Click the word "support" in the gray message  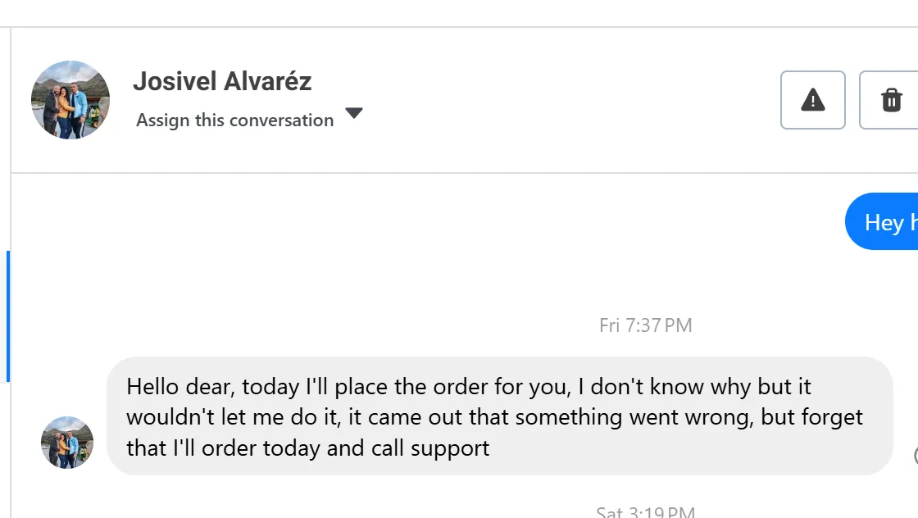tap(452, 448)
